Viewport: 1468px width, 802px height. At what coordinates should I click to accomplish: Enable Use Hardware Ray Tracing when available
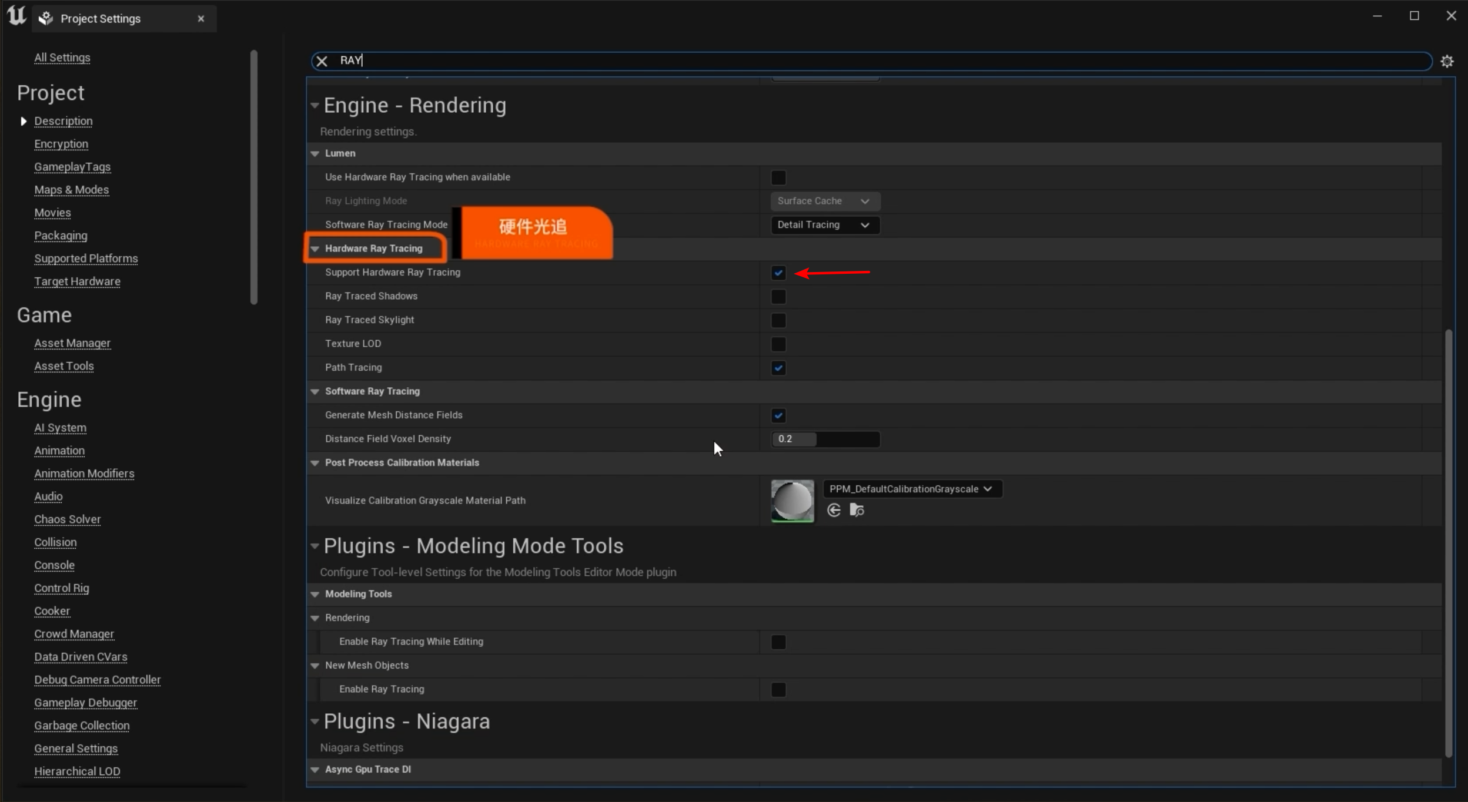[x=778, y=177]
